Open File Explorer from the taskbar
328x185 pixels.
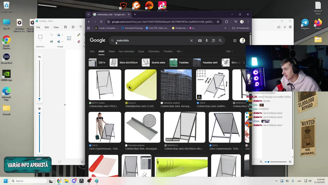click(66, 181)
